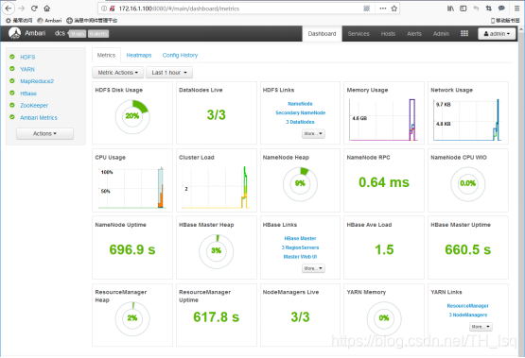
Task: Click the NameNode link in HDFS Links
Action: [x=300, y=104]
